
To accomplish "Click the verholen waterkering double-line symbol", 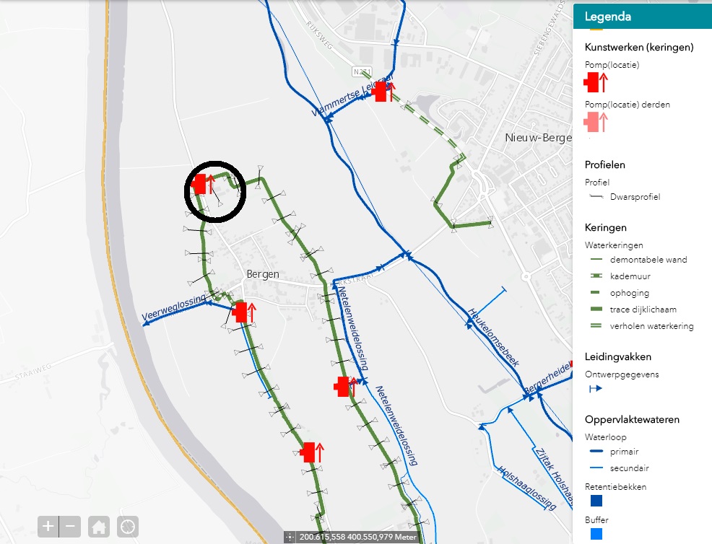I will pos(596,326).
